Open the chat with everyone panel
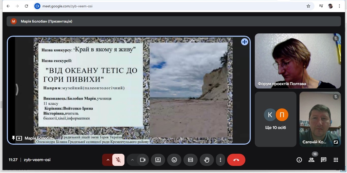This screenshot has width=347, height=173. [x=323, y=160]
